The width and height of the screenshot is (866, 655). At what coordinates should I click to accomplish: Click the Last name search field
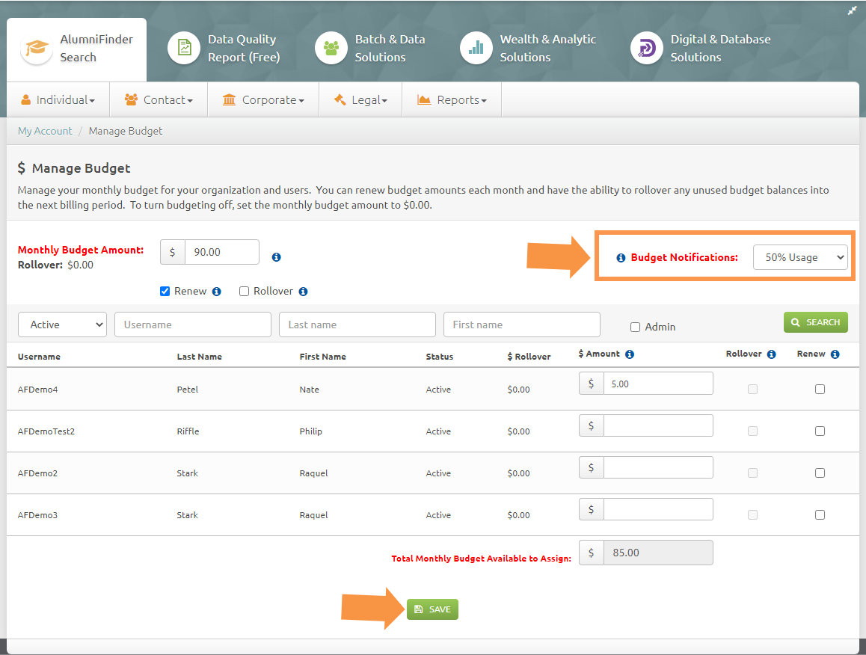pos(357,325)
